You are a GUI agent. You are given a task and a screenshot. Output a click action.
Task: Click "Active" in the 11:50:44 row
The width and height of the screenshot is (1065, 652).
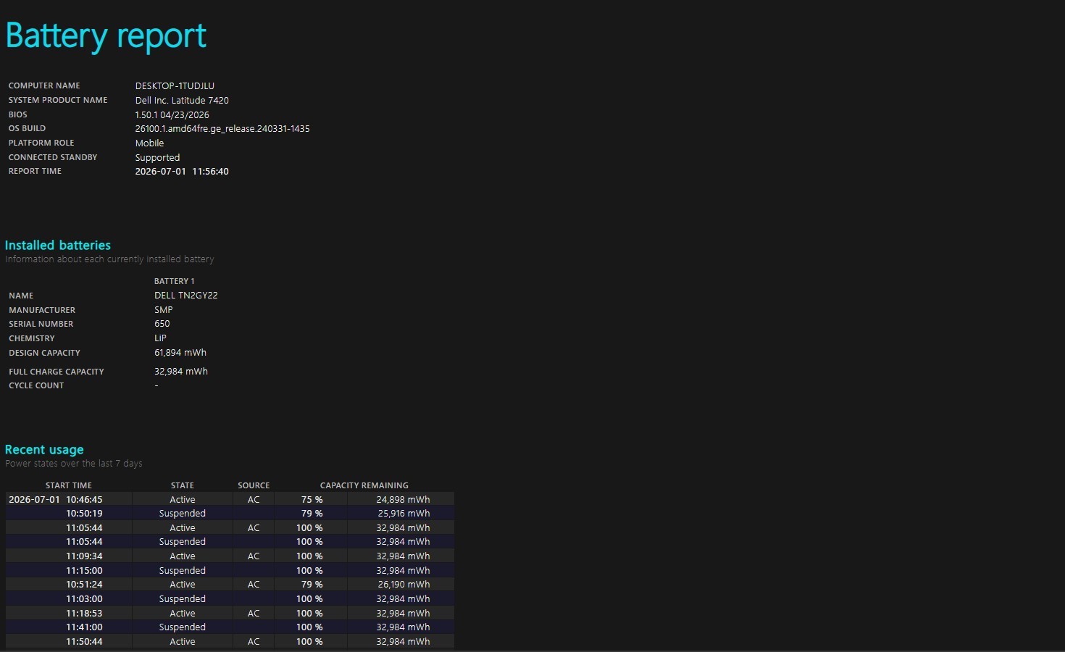(x=183, y=641)
